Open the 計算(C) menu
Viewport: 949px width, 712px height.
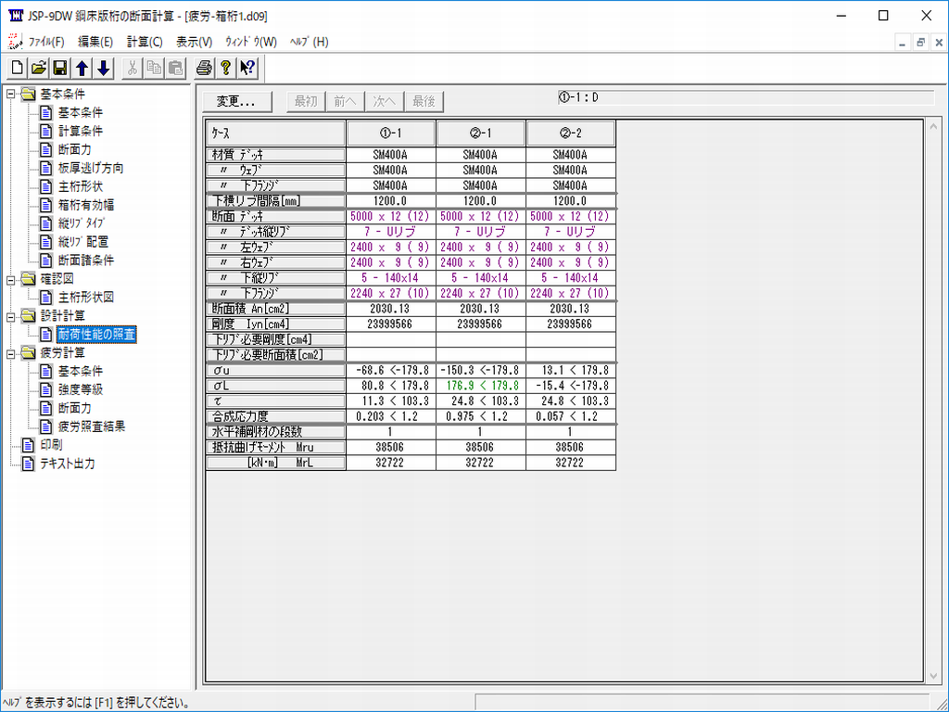coord(145,42)
